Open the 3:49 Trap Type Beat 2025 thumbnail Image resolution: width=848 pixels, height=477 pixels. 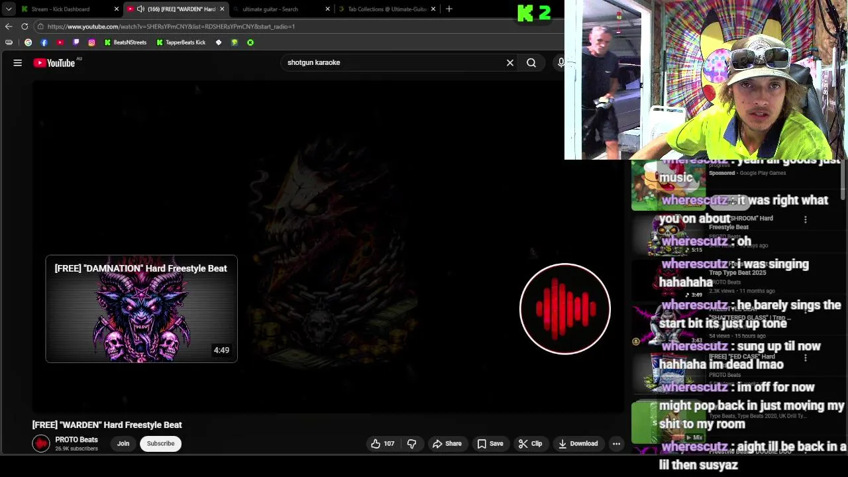click(668, 280)
